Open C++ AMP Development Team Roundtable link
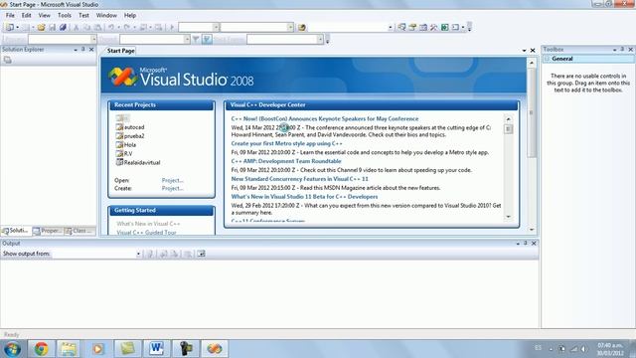This screenshot has width=636, height=358. (x=286, y=161)
